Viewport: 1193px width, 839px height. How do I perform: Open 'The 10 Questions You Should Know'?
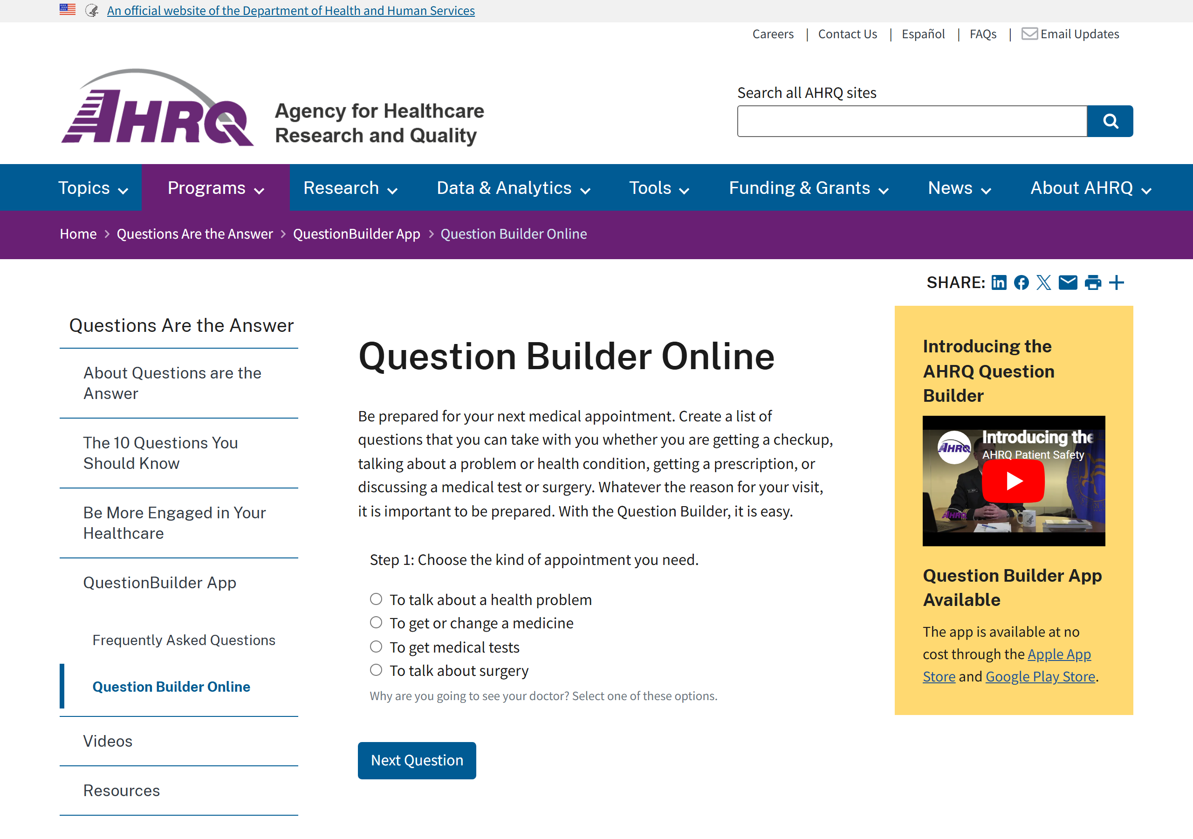pos(179,453)
